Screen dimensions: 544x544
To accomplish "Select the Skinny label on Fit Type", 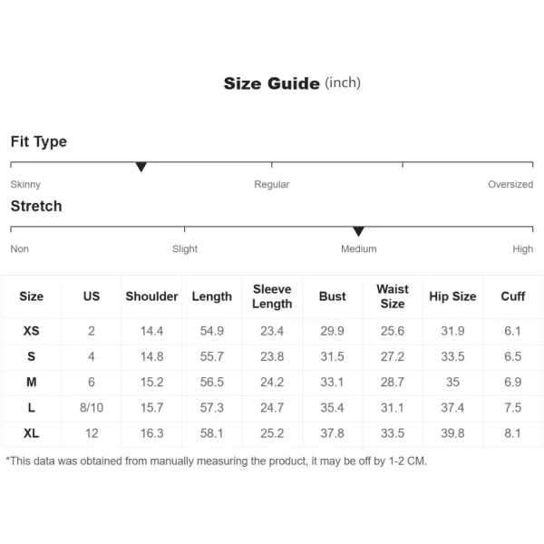I will 25,184.
